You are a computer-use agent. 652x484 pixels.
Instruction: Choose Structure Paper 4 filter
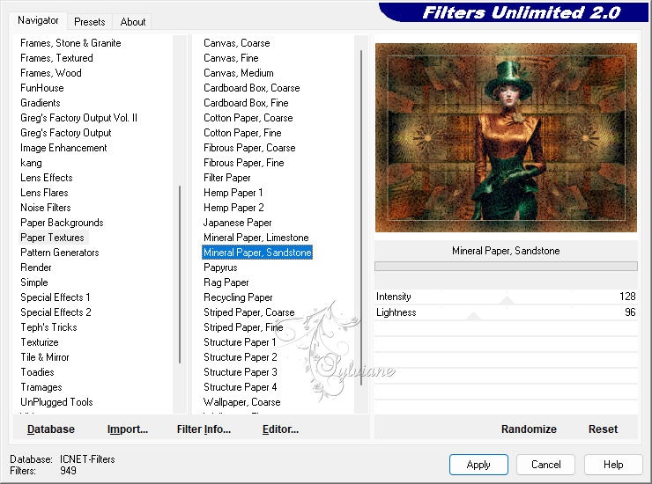(240, 387)
